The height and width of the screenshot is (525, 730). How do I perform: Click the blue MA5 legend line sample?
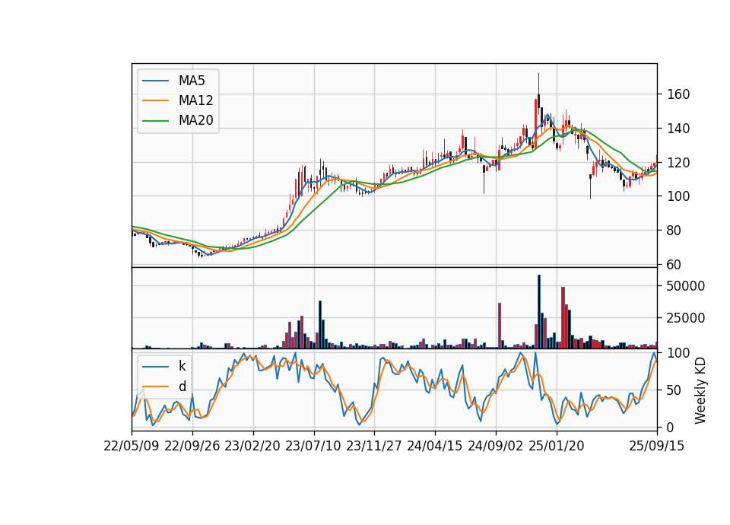tap(155, 81)
